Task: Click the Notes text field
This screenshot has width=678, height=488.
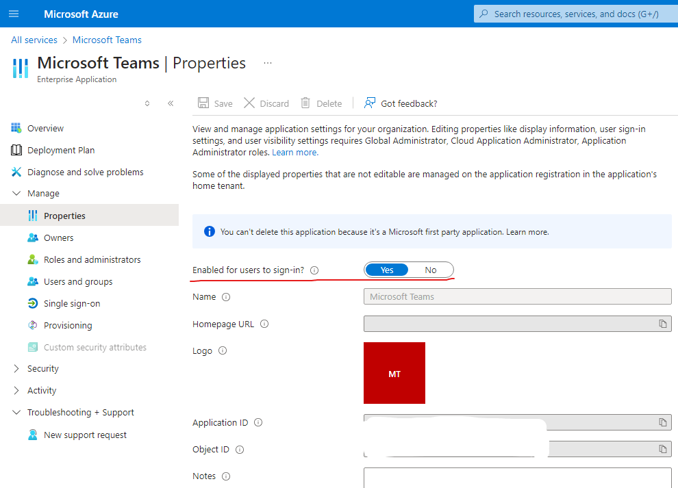Action: coord(518,478)
